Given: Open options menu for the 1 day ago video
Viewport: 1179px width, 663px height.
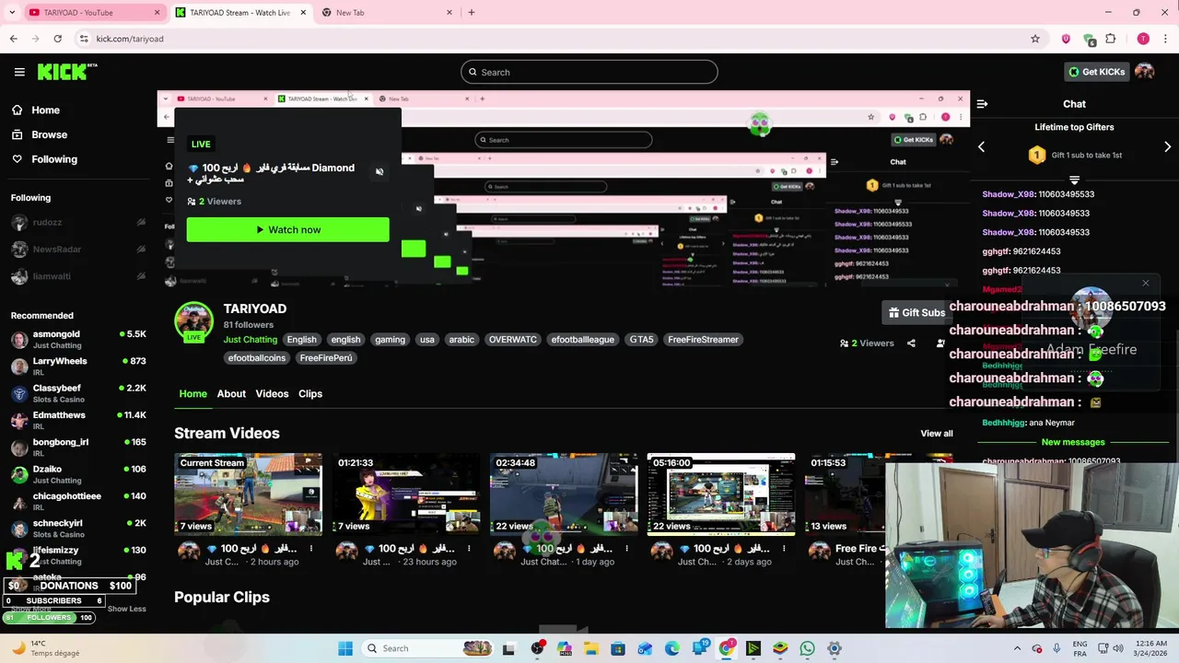Looking at the screenshot, I should (626, 549).
